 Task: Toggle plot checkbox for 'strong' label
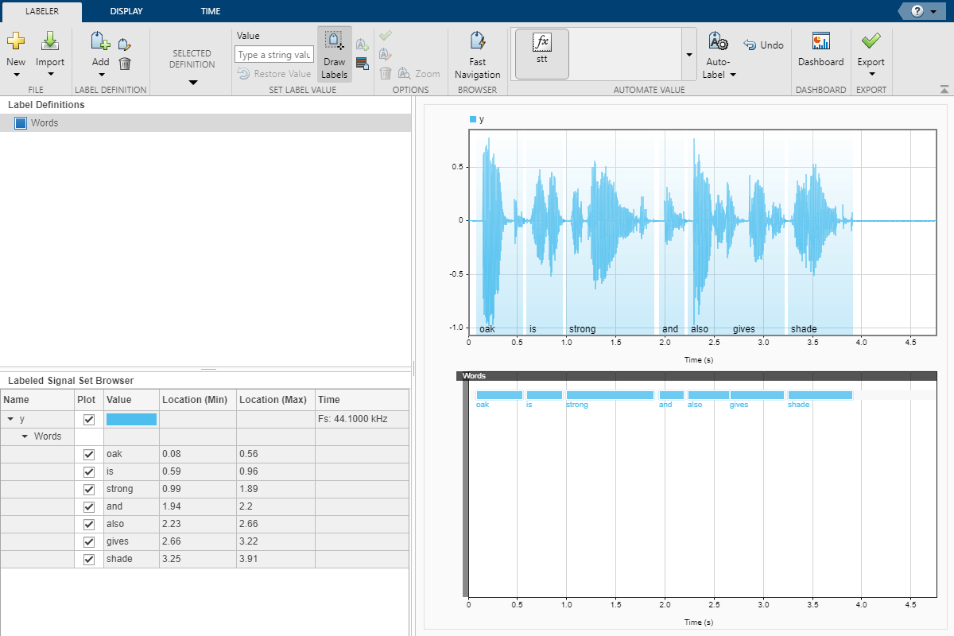[89, 490]
